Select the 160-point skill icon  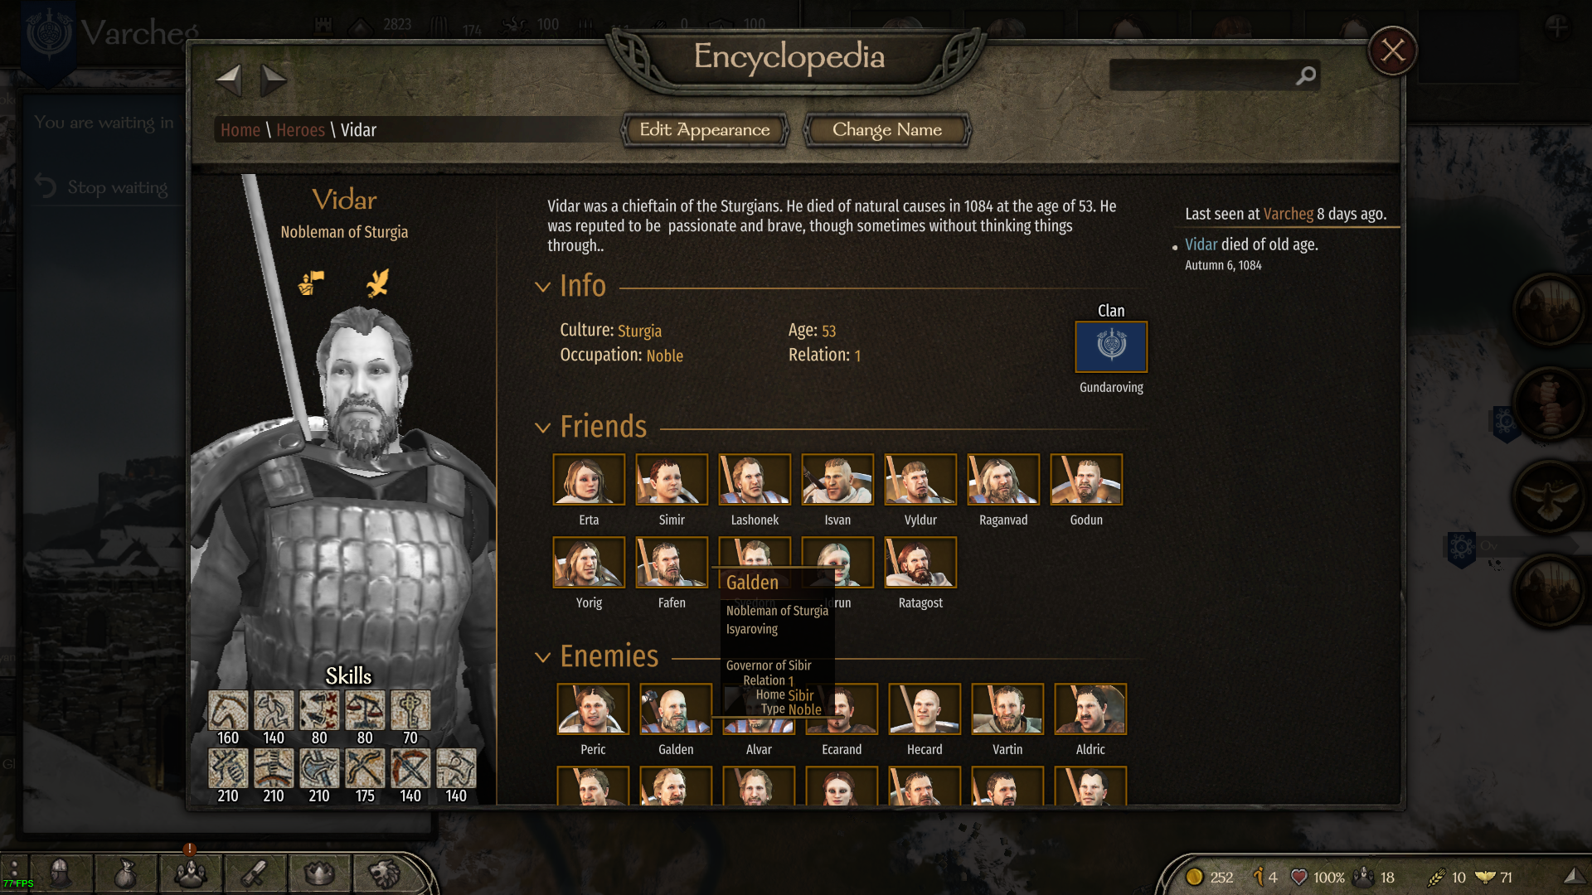coord(228,710)
